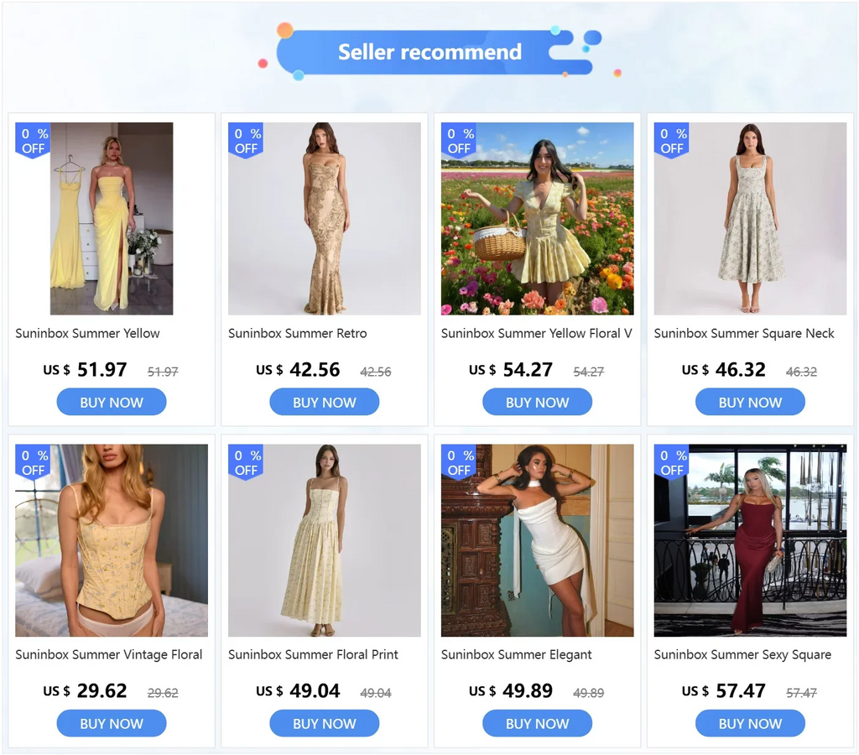This screenshot has height=755, width=859.
Task: Click BUY NOW under the $29.62 corset top
Action: [x=112, y=723]
